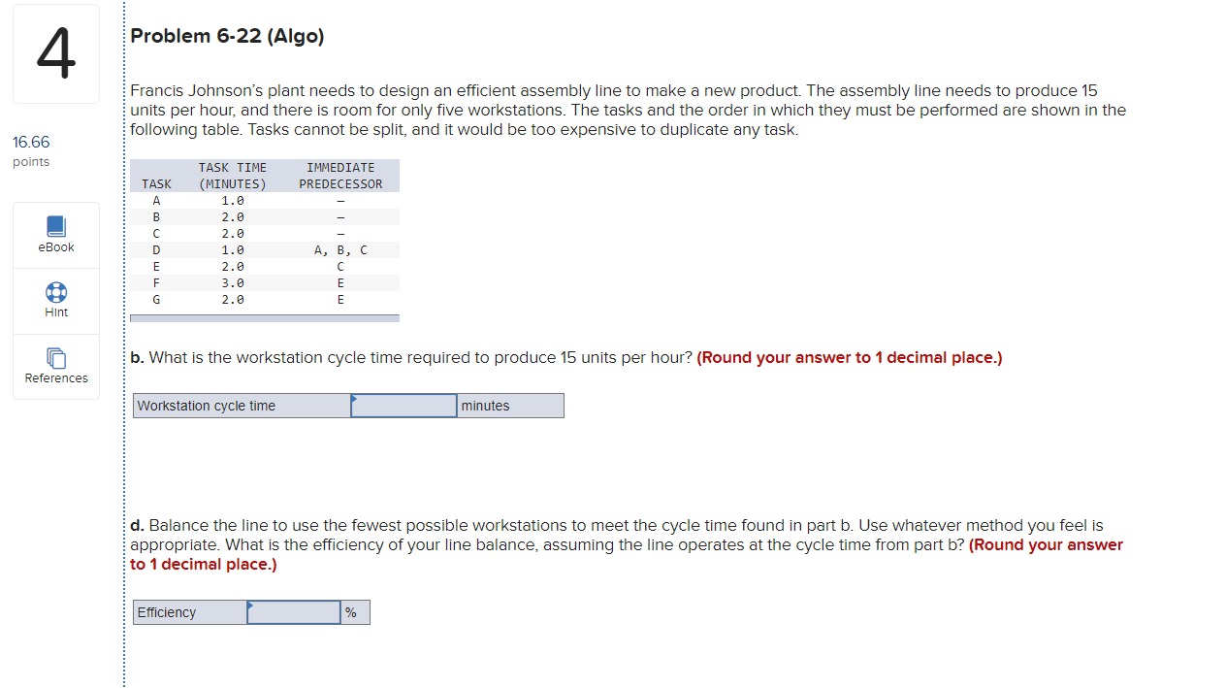1226x688 pixels.
Task: Open the eBook resource
Action: coord(55,233)
